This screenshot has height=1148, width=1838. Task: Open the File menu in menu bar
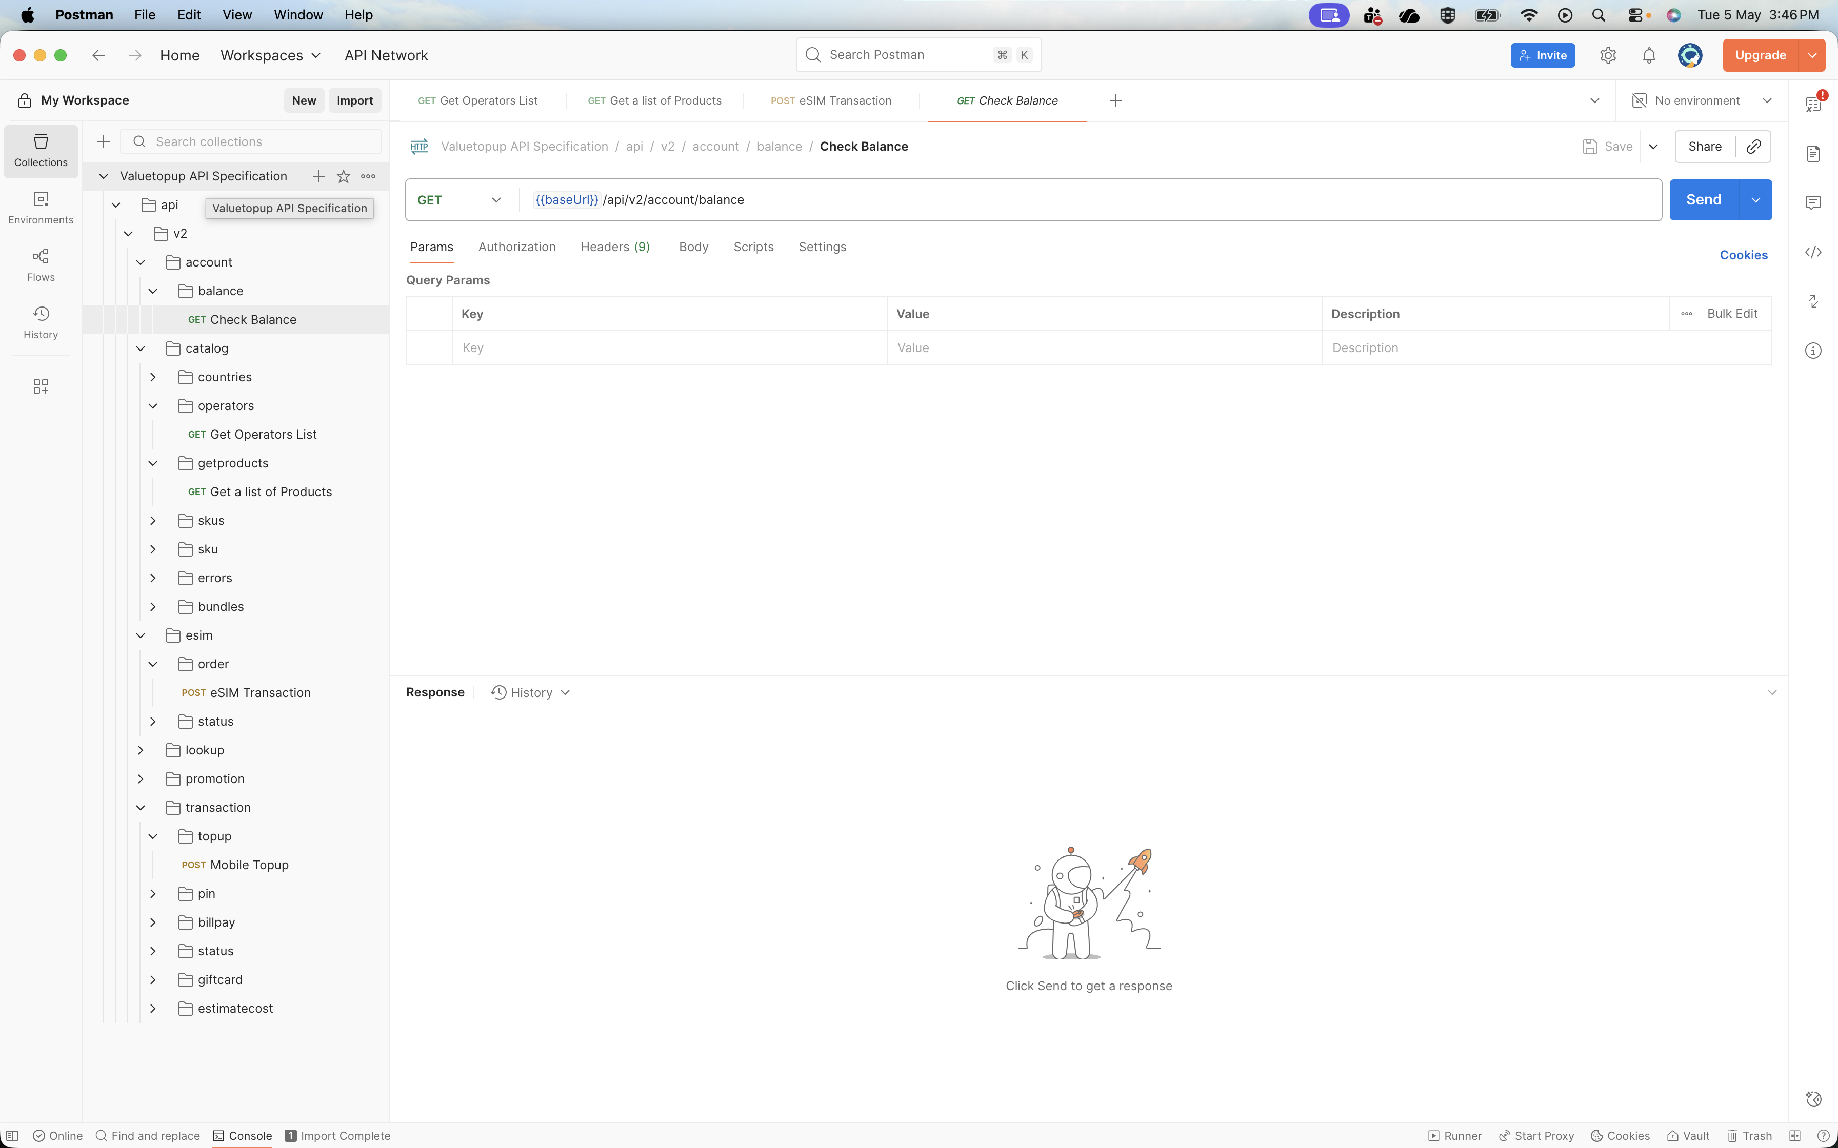(x=144, y=14)
